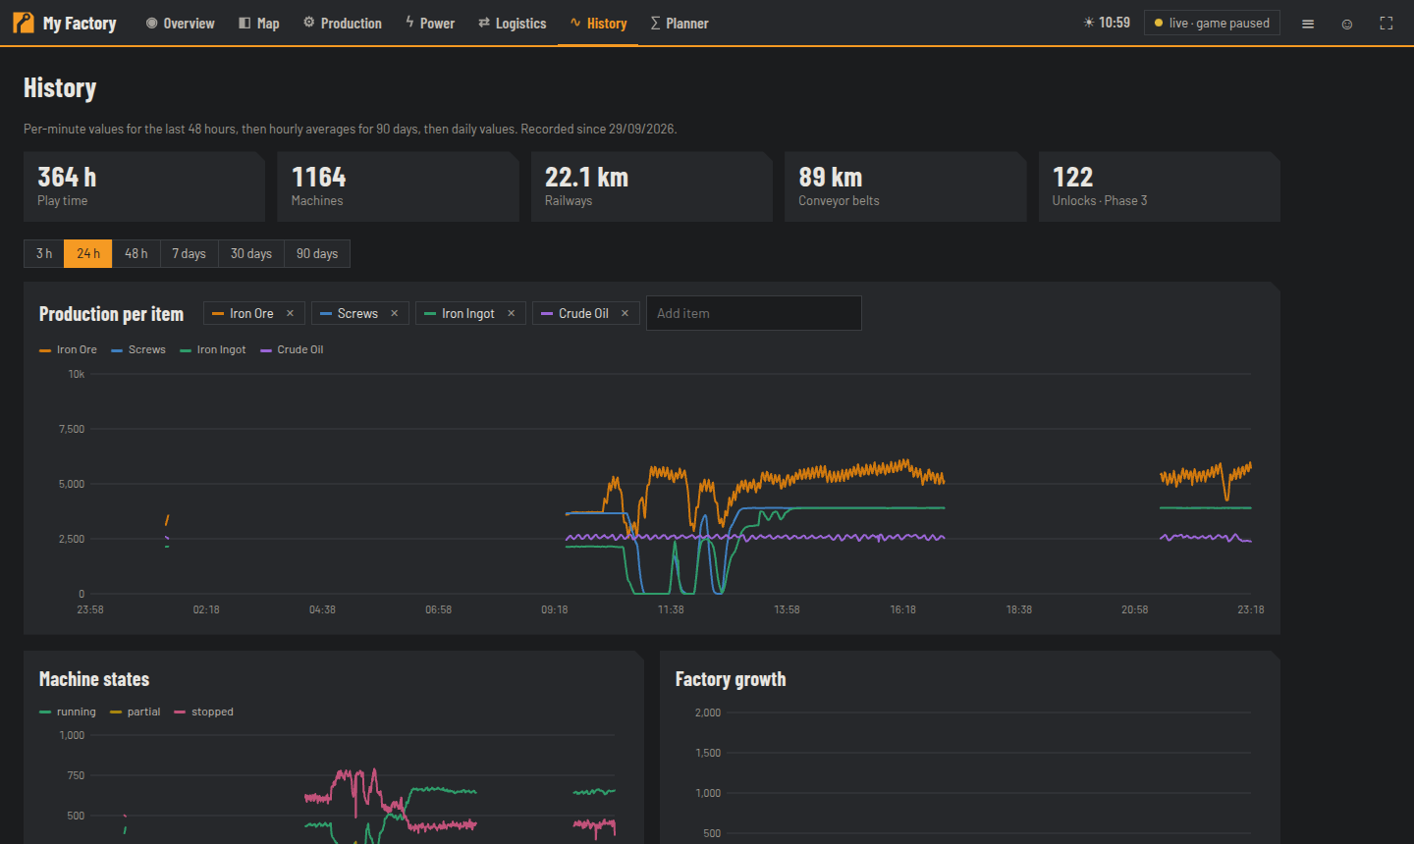Click the 364 h Play time card
Screen dimensions: 1414x844
[144, 186]
